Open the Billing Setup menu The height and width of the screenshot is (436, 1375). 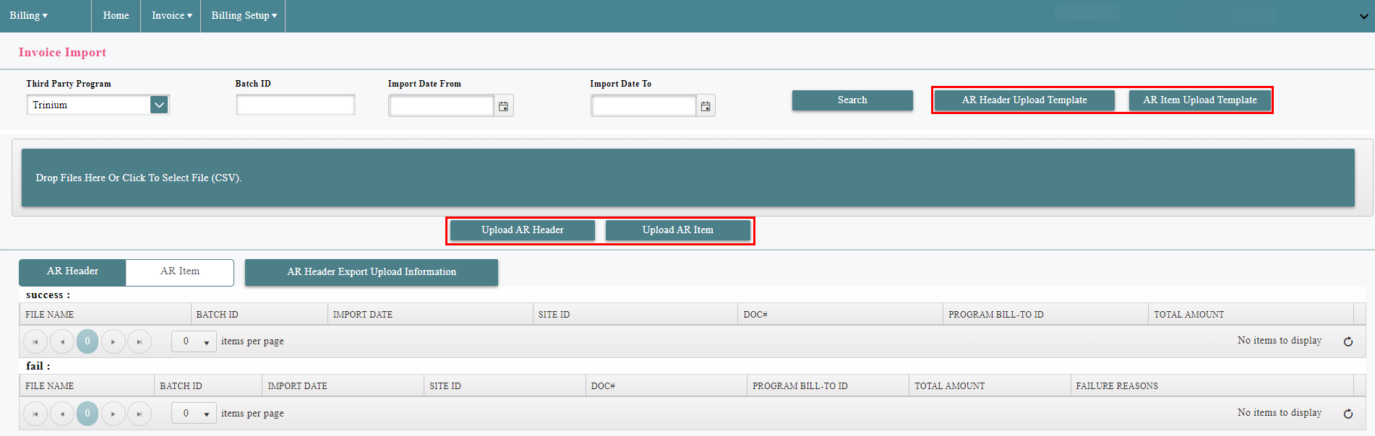coord(244,16)
